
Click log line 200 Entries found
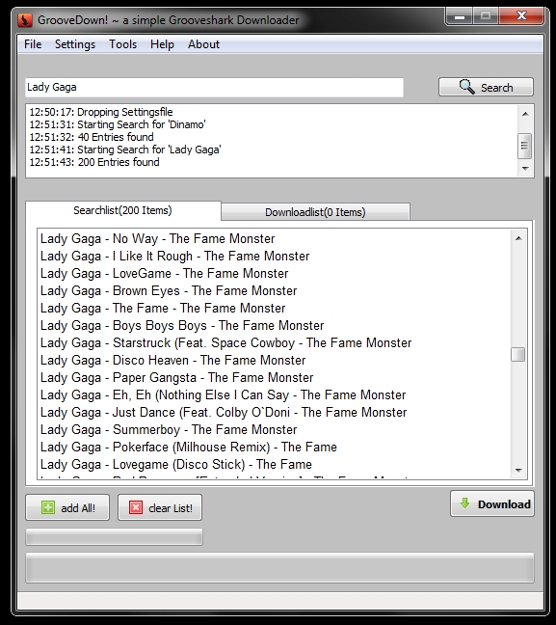point(94,162)
